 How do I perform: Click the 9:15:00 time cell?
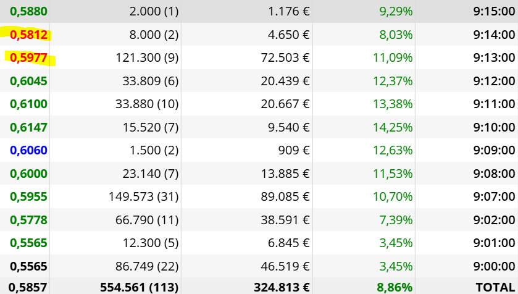494,12
